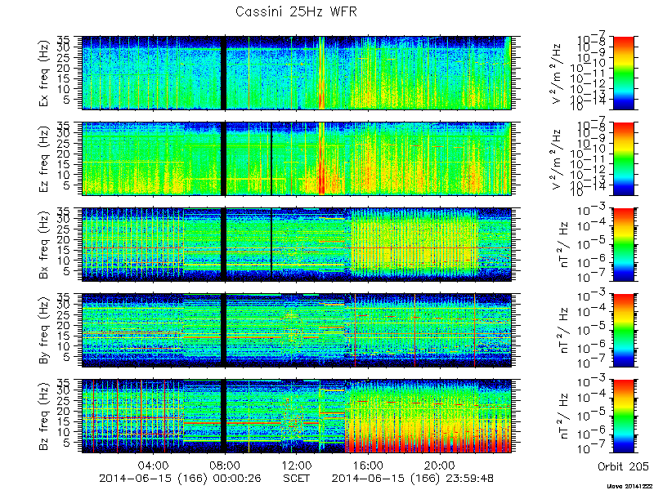
Task: Click the nT²/Hz unit label beside Bx colorbar
Action: click(563, 245)
